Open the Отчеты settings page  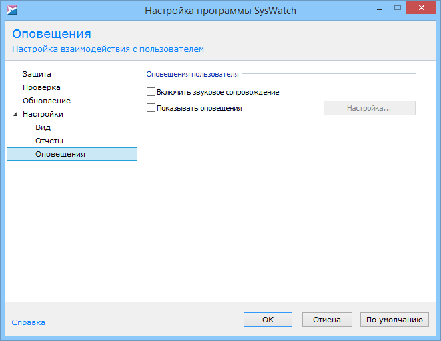click(49, 141)
